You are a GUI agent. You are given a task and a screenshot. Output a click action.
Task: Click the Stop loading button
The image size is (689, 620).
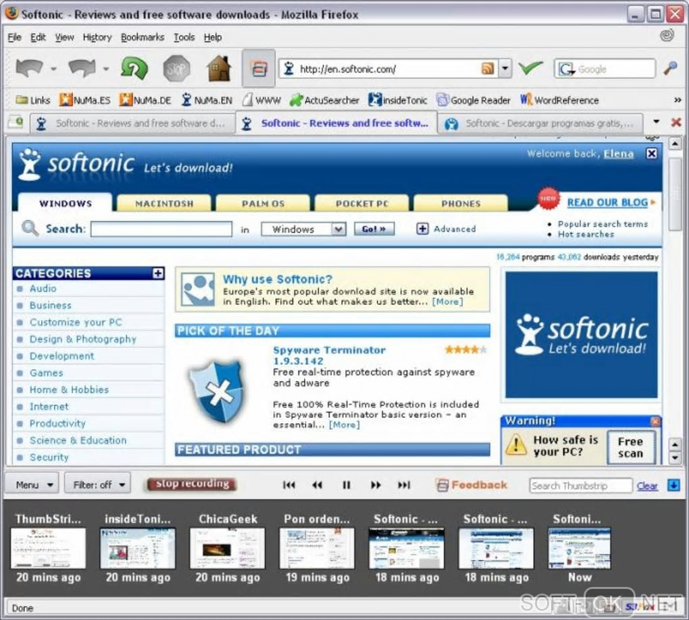tap(176, 68)
